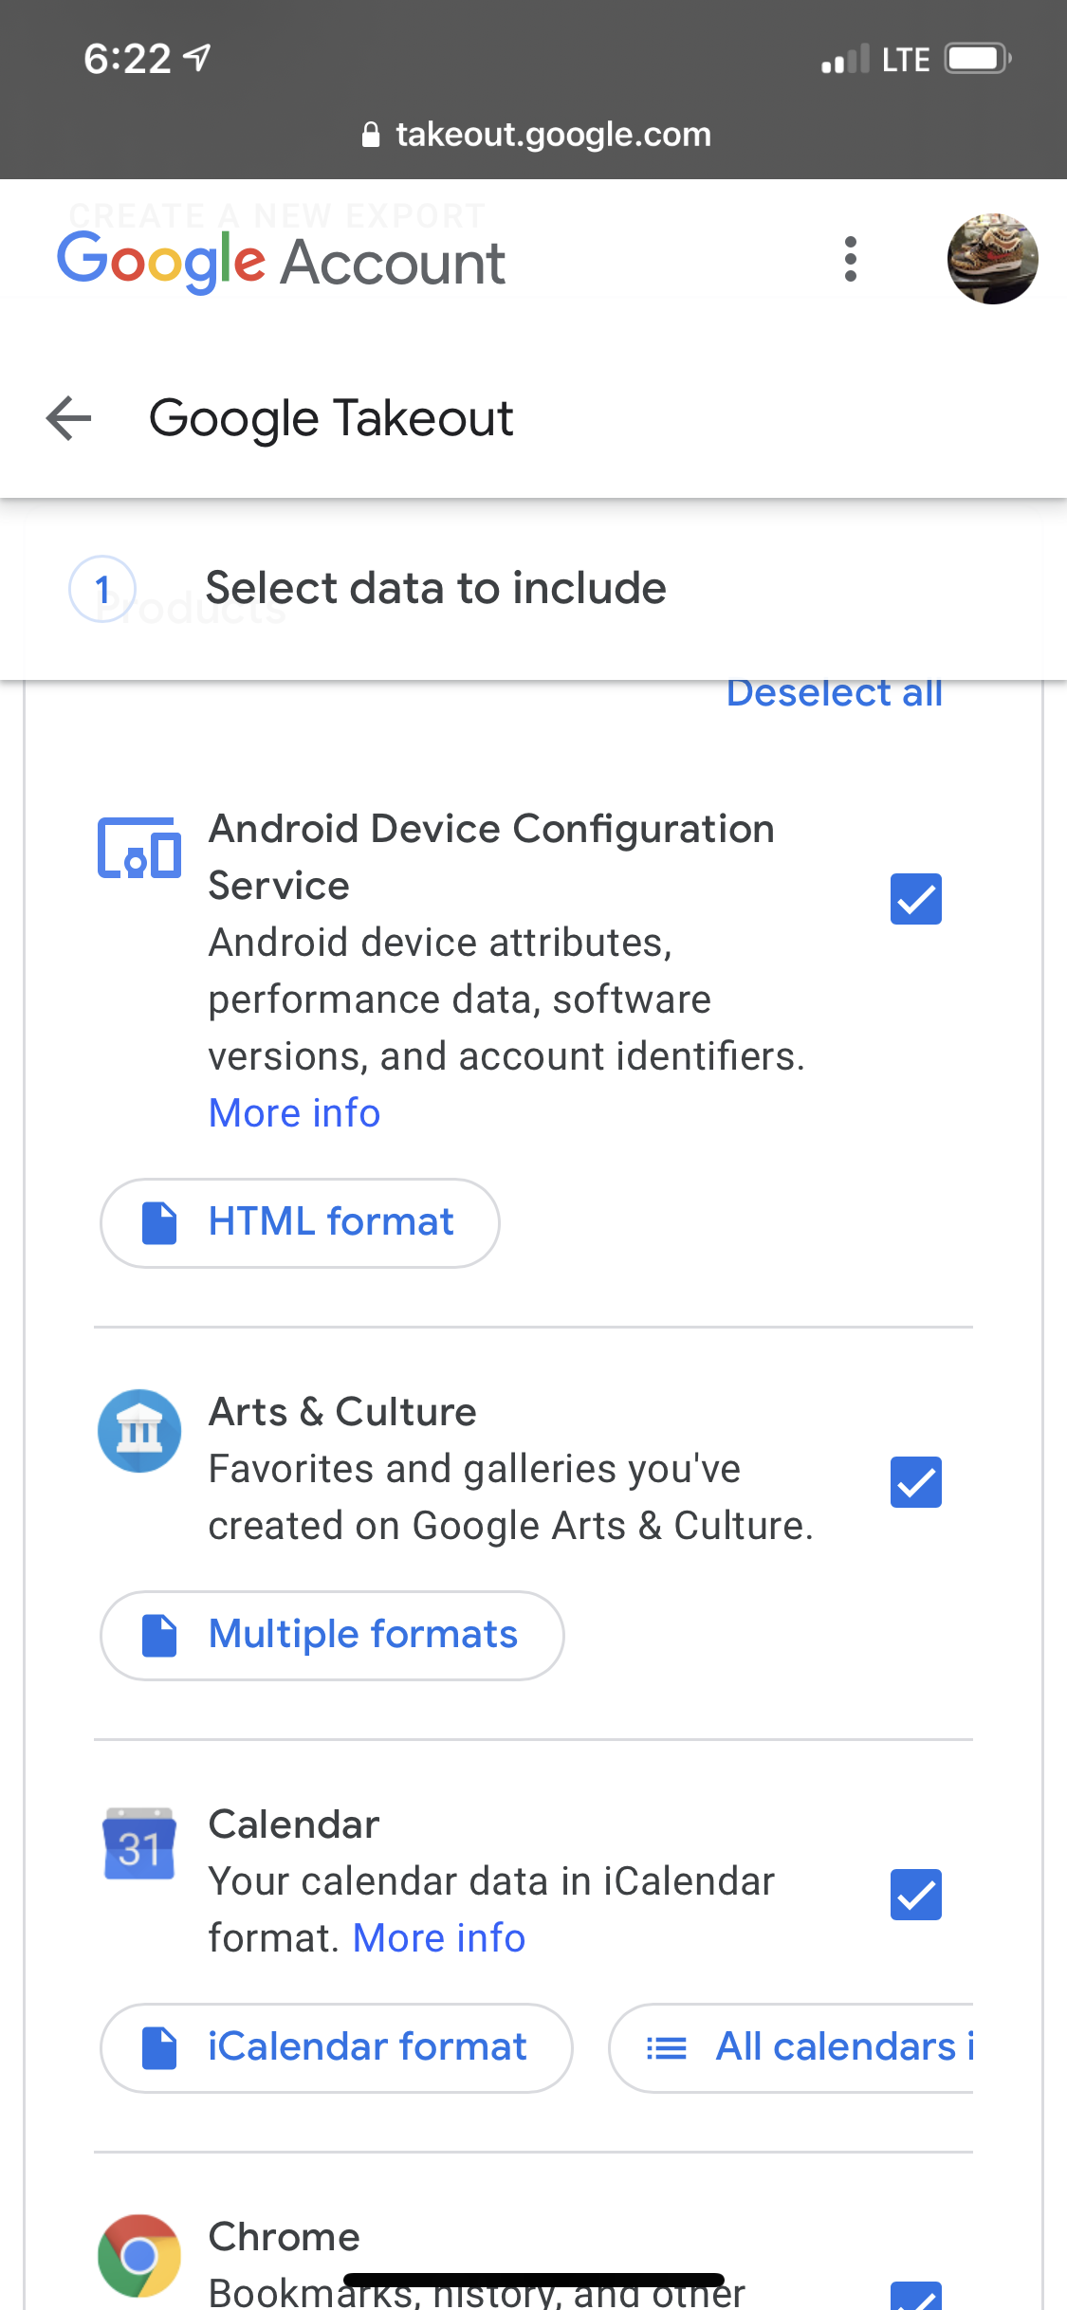Open the iCalendar format options
The width and height of the screenshot is (1067, 2310).
(336, 2047)
